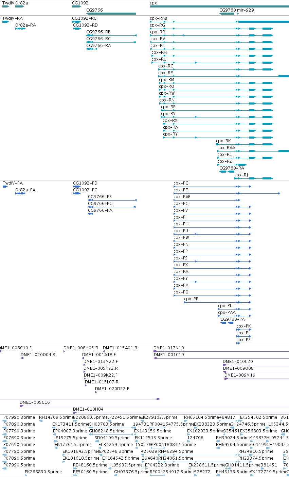Select the Or82a gene label in top track

[22, 3]
